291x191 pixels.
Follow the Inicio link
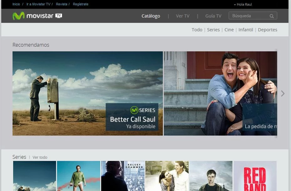click(x=16, y=4)
